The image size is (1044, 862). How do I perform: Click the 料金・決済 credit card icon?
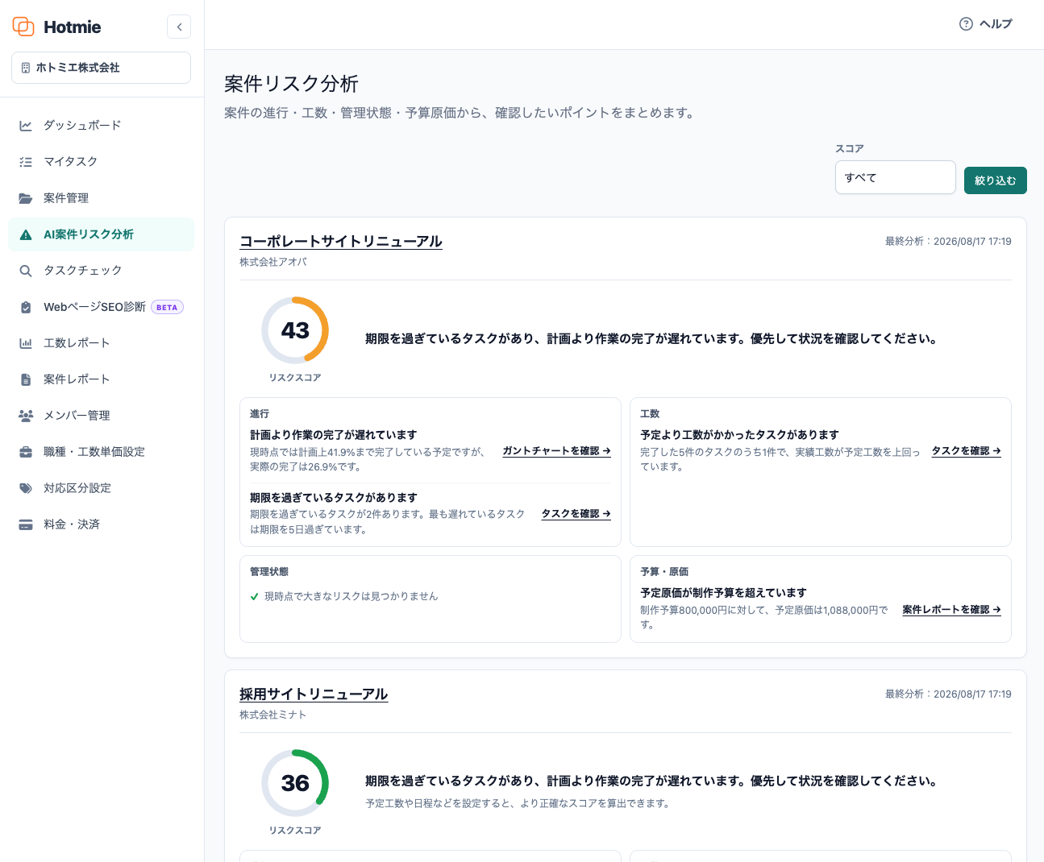tap(26, 524)
